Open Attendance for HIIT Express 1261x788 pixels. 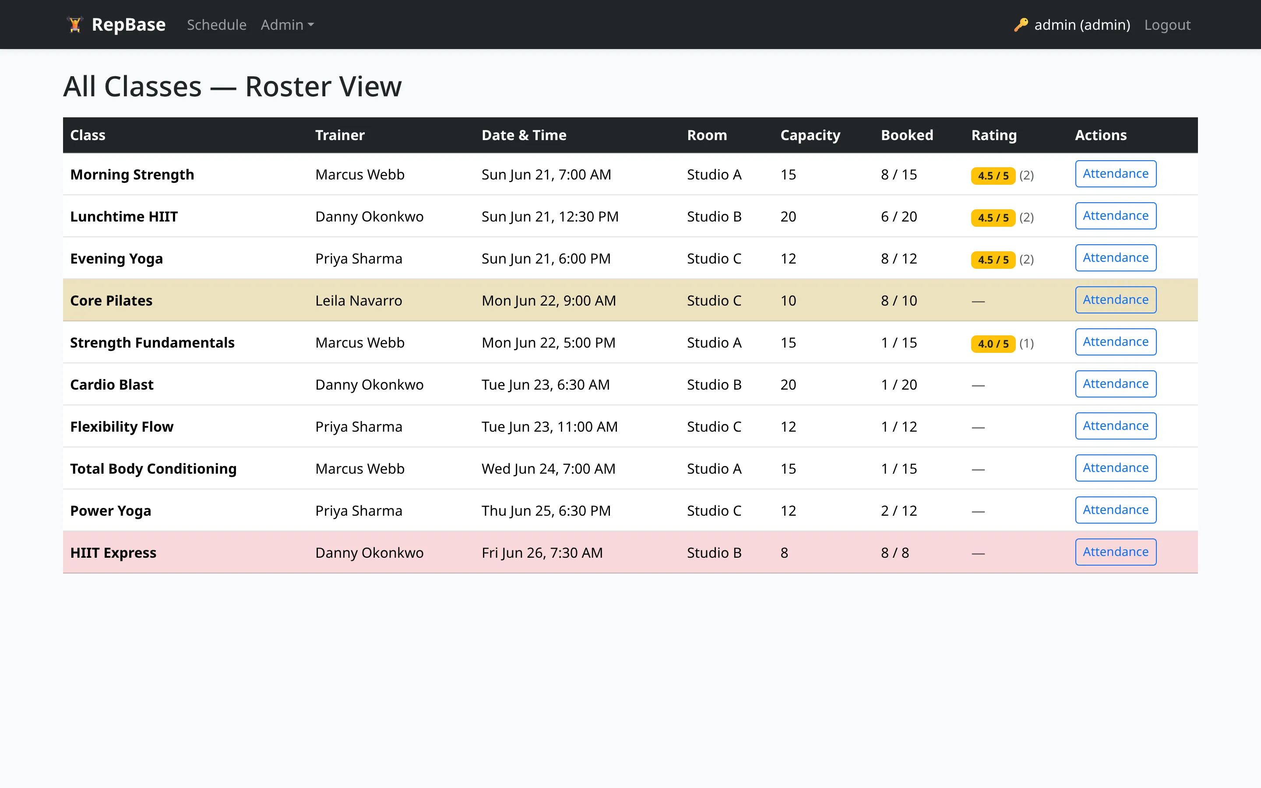point(1116,552)
